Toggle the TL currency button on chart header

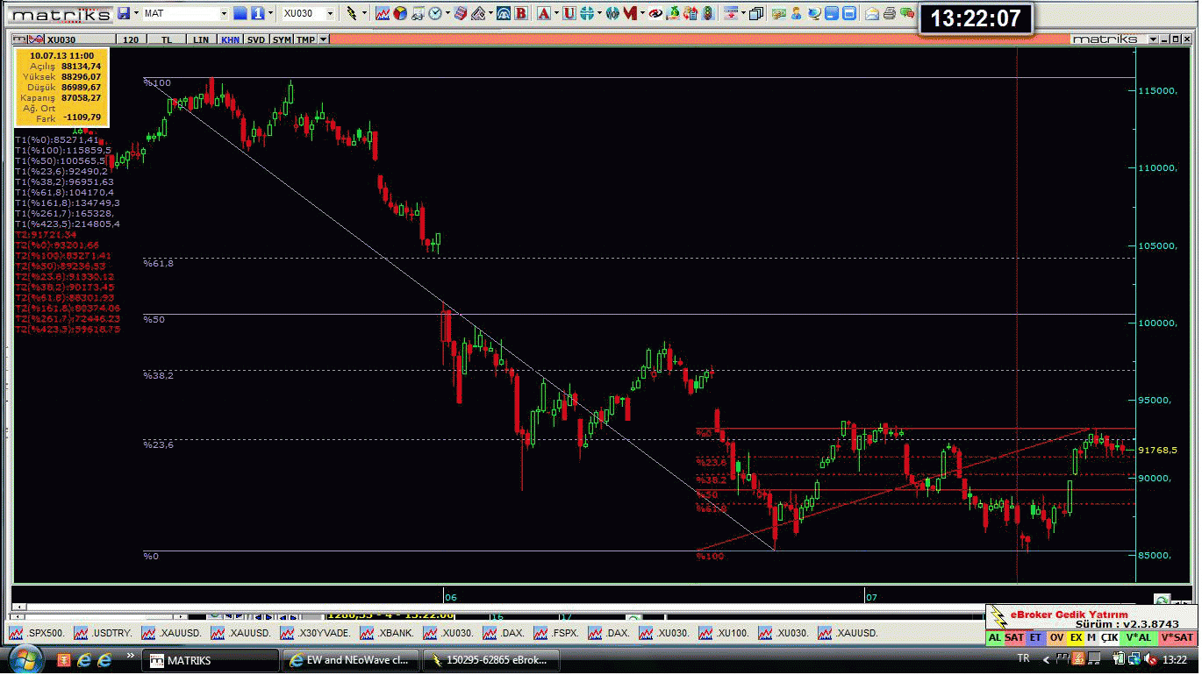(166, 39)
